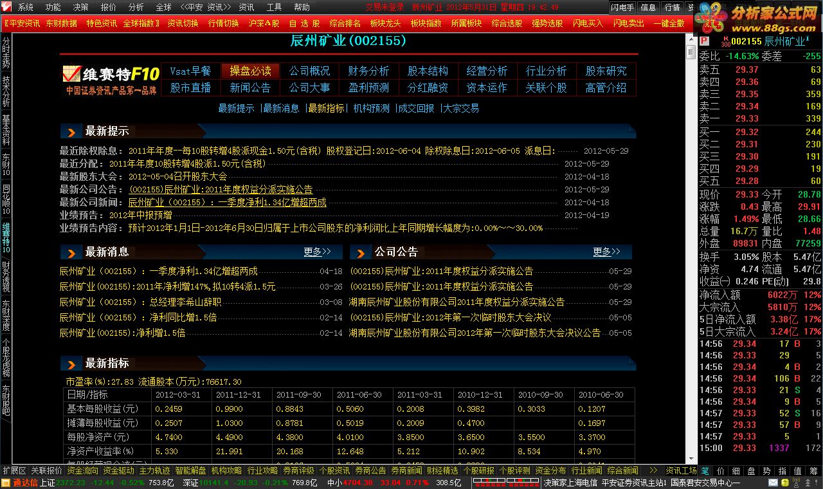Image resolution: width=823 pixels, height=489 pixels.
Task: Select the 细 tab in quote panel
Action: [736, 471]
